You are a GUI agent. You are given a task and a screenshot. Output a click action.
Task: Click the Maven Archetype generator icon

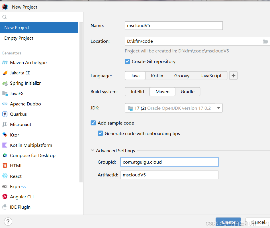click(5, 62)
